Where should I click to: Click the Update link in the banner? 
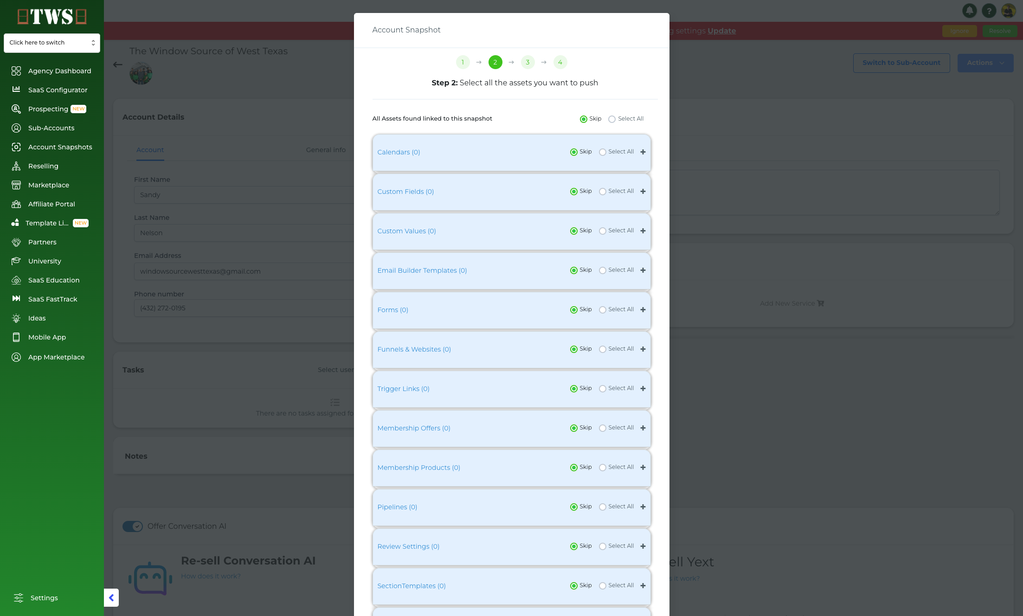(721, 31)
